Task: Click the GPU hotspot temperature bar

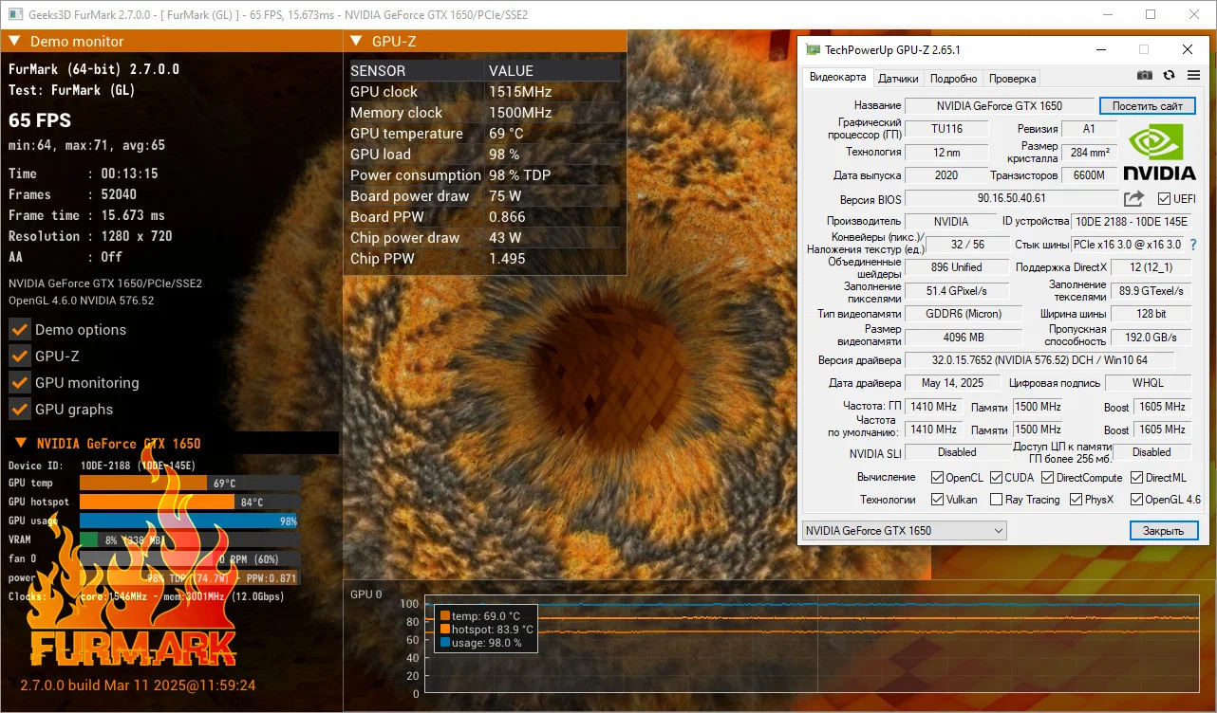Action: [189, 502]
